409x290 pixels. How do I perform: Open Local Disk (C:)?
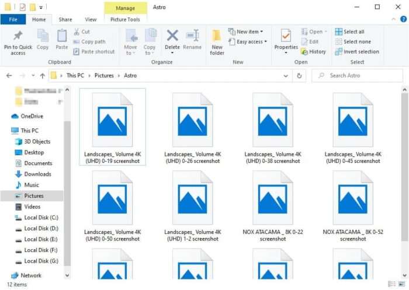pyautogui.click(x=36, y=218)
